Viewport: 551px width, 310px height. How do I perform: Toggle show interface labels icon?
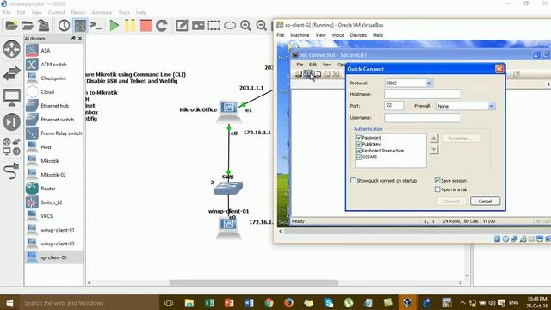(80, 25)
